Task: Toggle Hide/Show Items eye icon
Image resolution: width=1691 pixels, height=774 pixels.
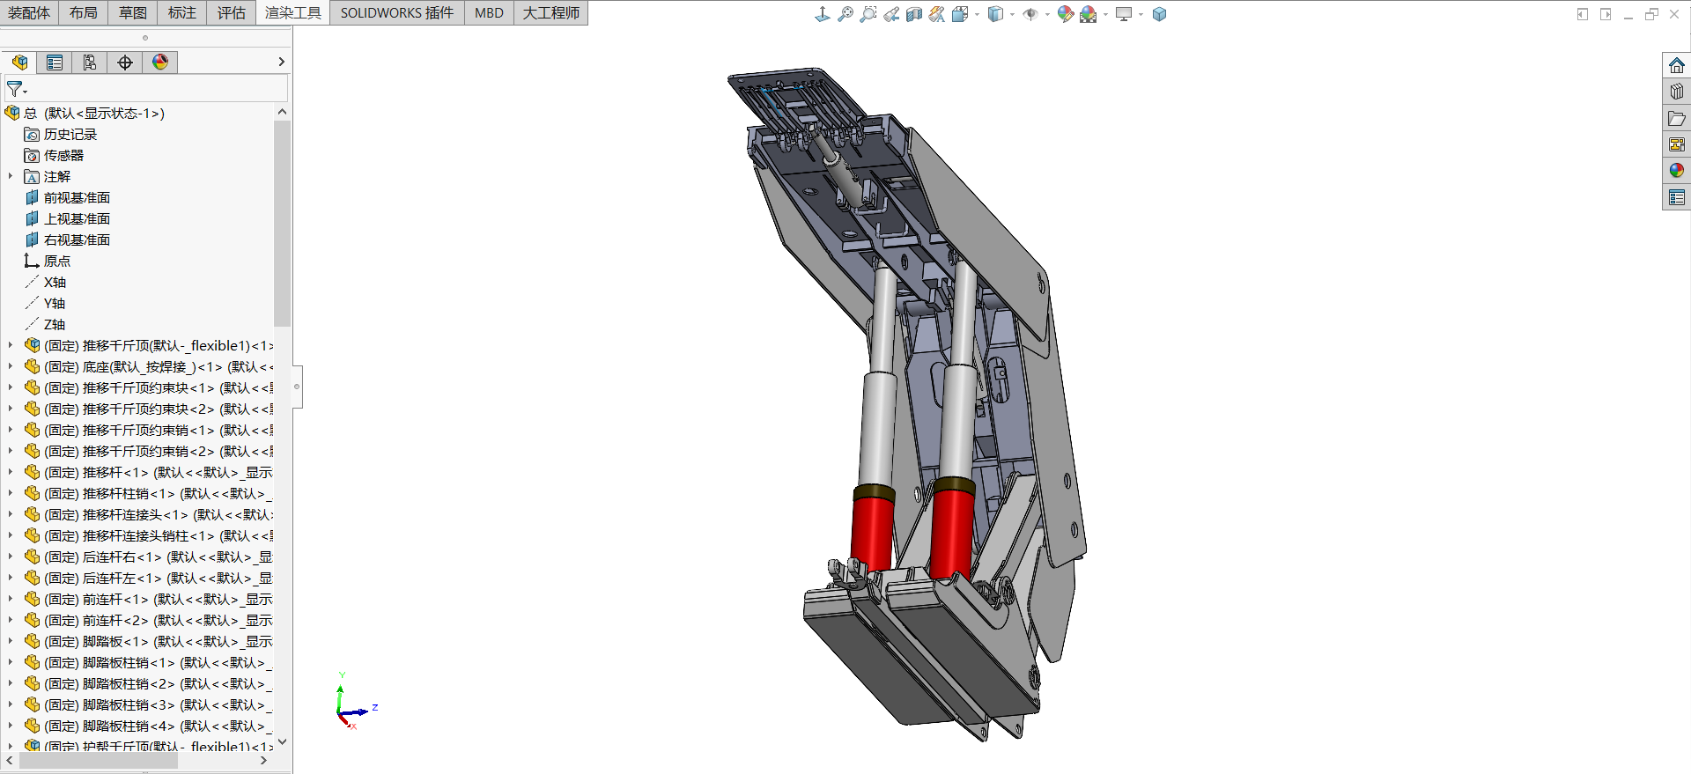Action: coord(1030,14)
